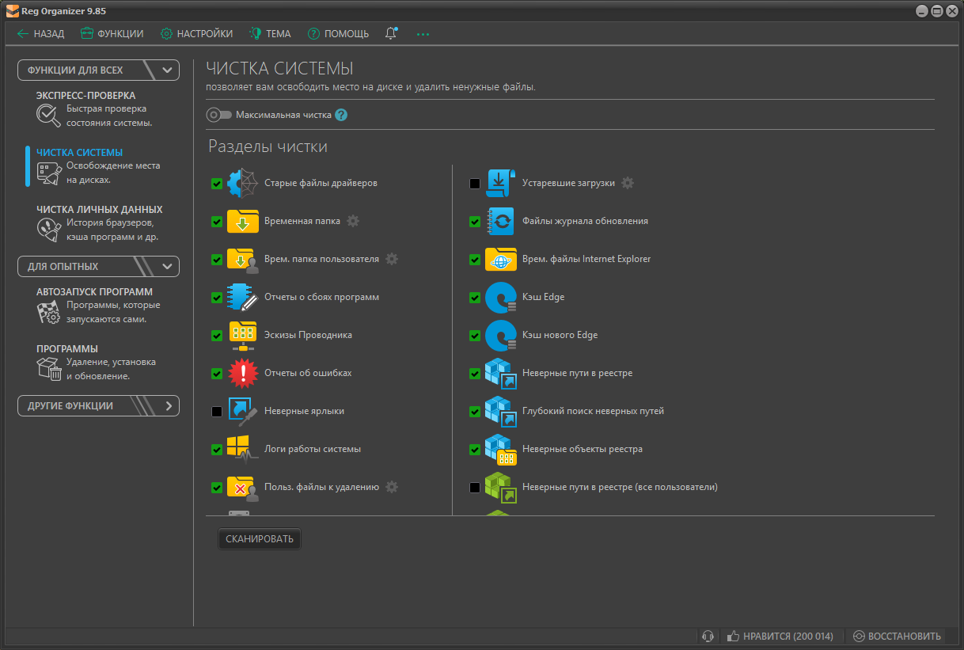Check Неверные пути в реестре (все пользователи)
The height and width of the screenshot is (650, 964).
click(x=475, y=488)
